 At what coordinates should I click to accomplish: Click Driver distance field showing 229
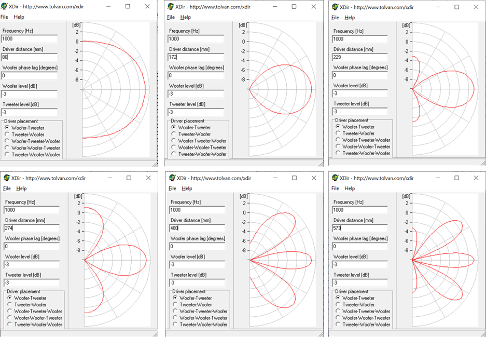[360, 57]
